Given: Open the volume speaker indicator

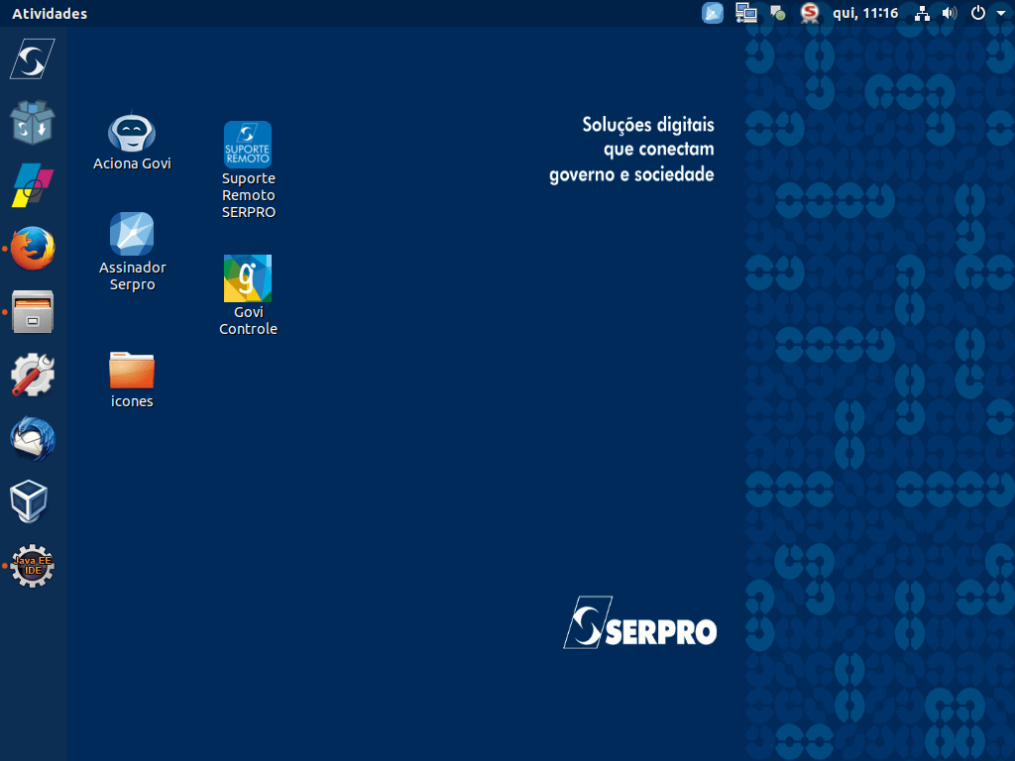Looking at the screenshot, I should tap(950, 13).
